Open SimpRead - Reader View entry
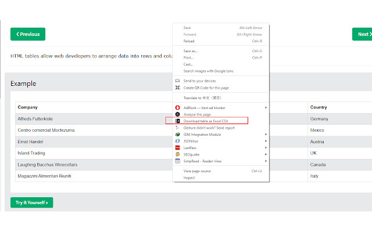The image size is (372, 232). (221, 161)
